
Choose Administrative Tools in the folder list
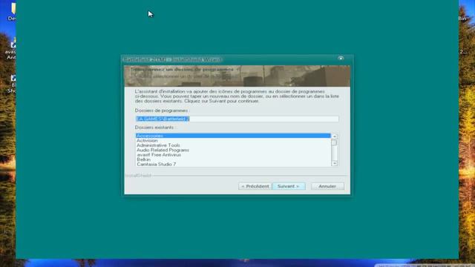coord(233,145)
